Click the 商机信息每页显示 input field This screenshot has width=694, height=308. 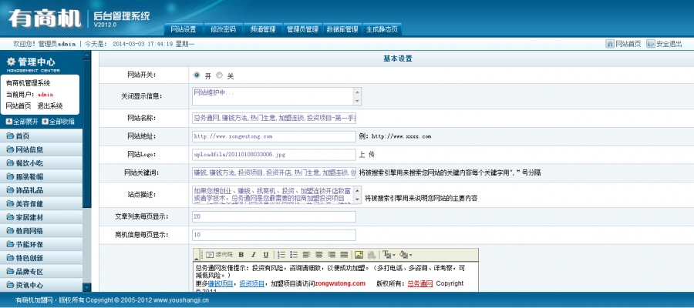pos(274,235)
